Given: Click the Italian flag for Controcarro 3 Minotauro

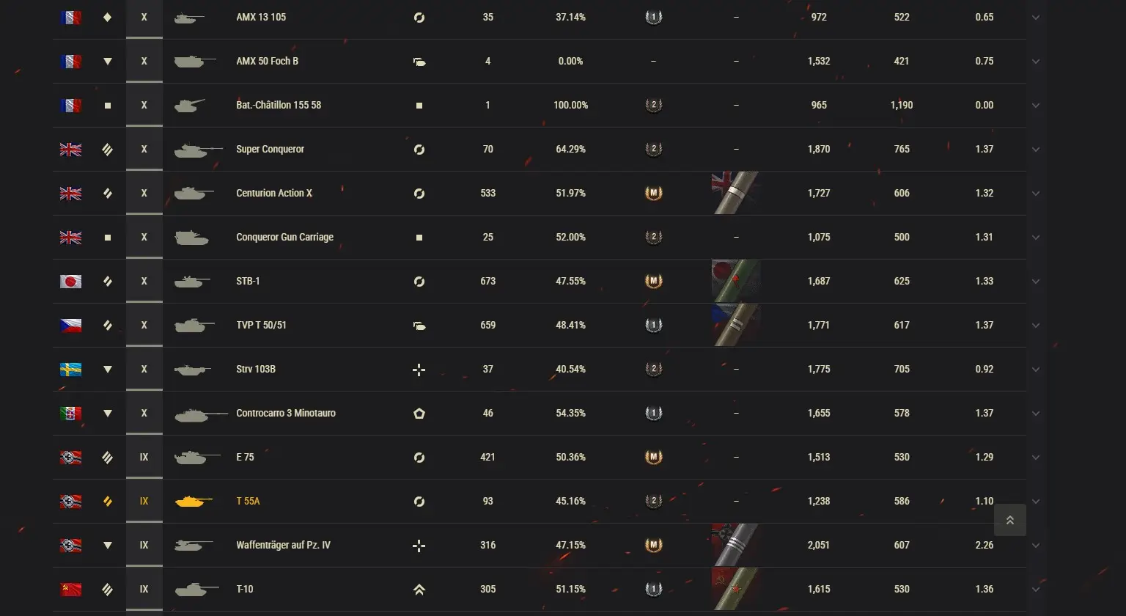Looking at the screenshot, I should [x=70, y=413].
